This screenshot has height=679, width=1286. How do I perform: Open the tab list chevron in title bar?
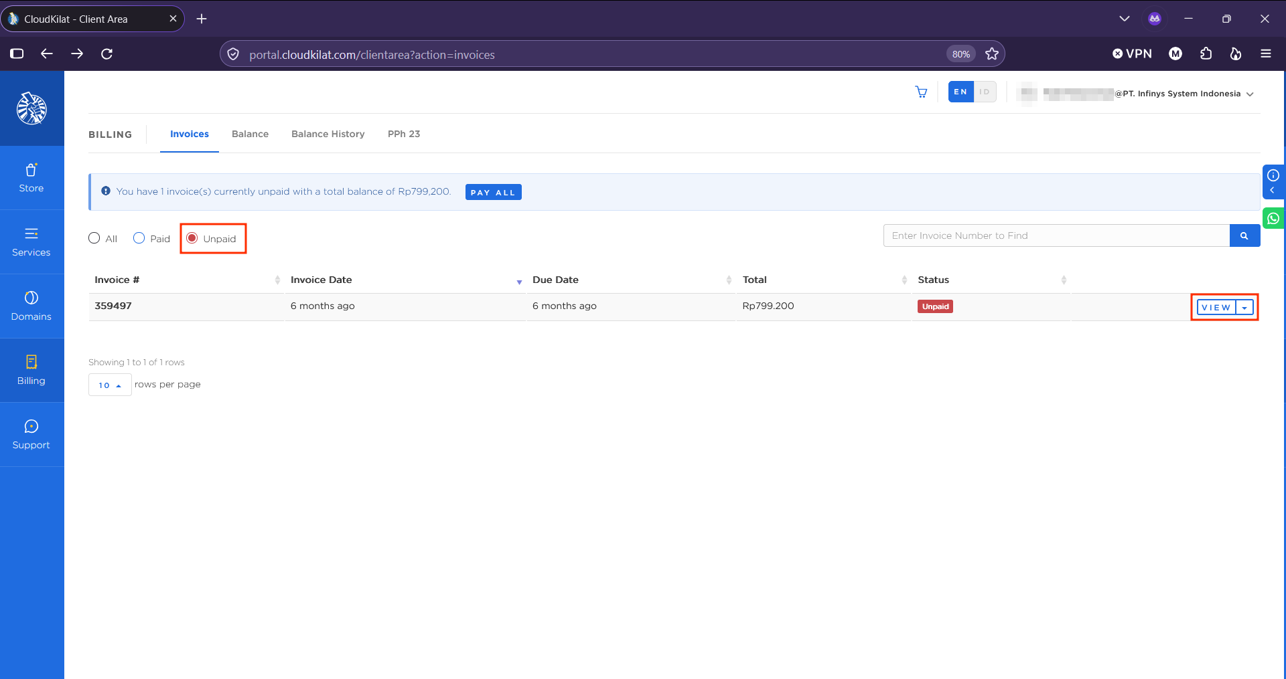click(x=1124, y=19)
